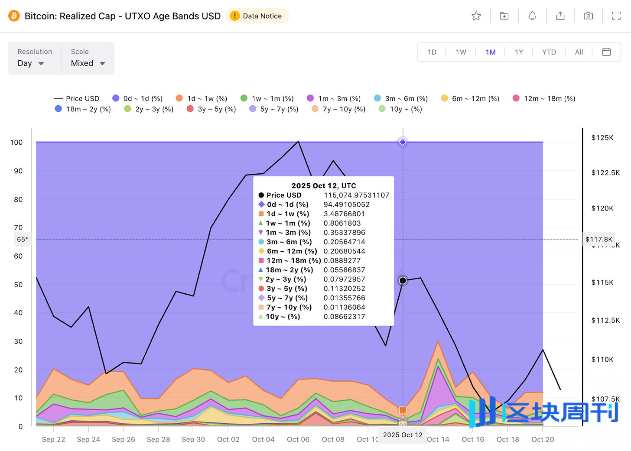The image size is (631, 451).
Task: Open the alert bell icon
Action: [532, 16]
